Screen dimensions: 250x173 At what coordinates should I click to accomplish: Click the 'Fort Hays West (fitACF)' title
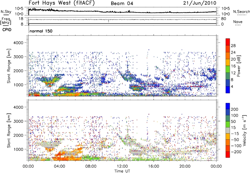pos(62,3)
